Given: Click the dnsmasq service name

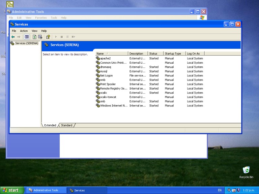Looking at the screenshot, I should 106,67.
